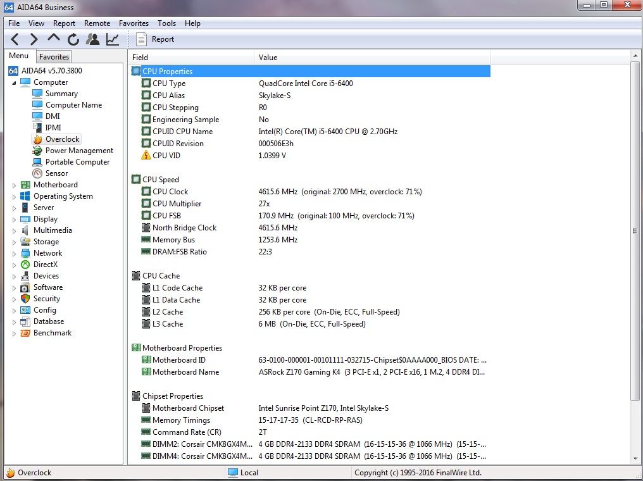Click the Database icon in the tree
The height and width of the screenshot is (481, 643).
[x=25, y=322]
